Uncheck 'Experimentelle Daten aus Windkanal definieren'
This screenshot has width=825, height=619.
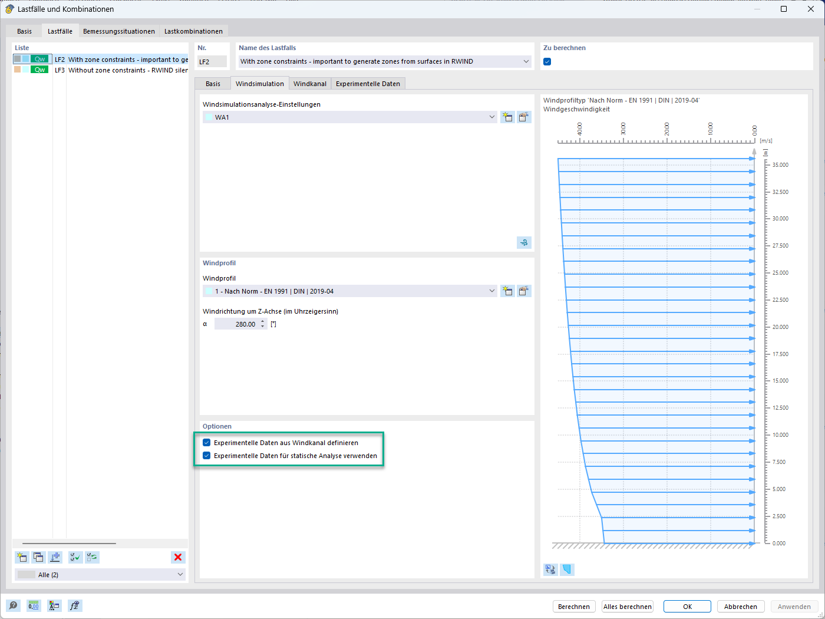pyautogui.click(x=206, y=443)
